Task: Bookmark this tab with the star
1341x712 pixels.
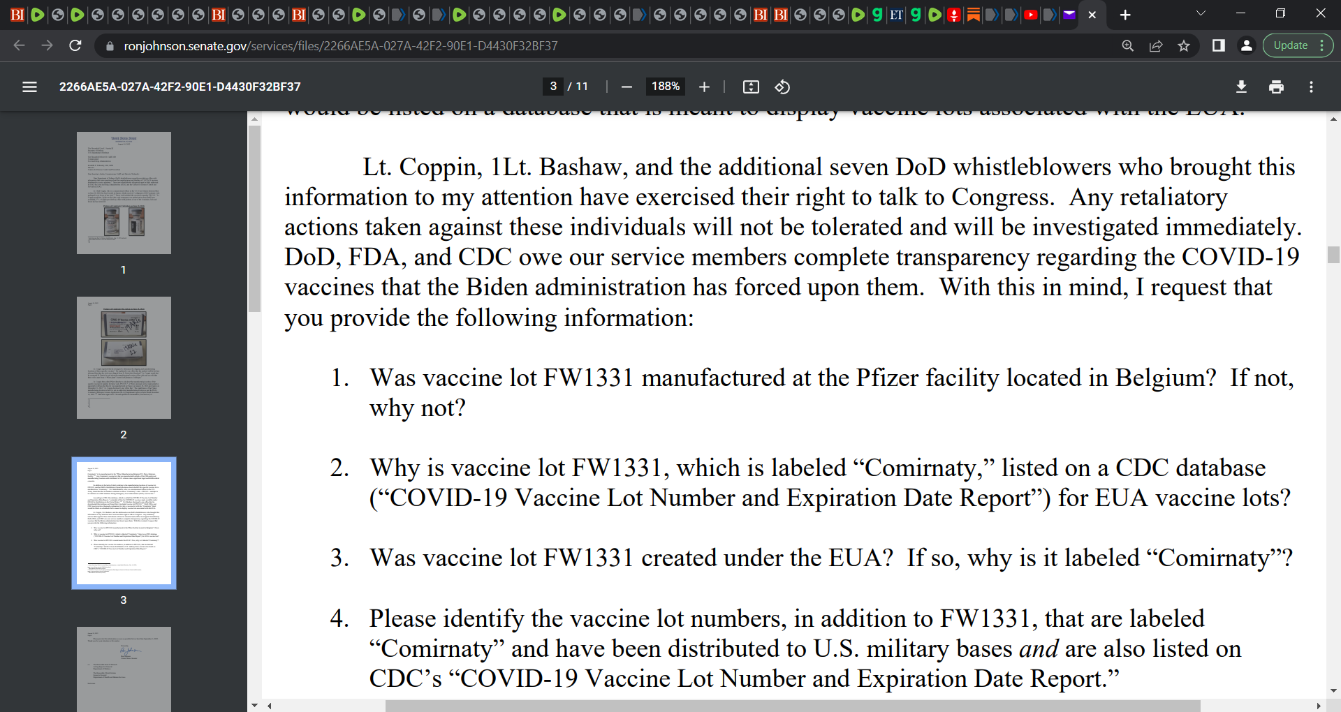Action: (1184, 45)
